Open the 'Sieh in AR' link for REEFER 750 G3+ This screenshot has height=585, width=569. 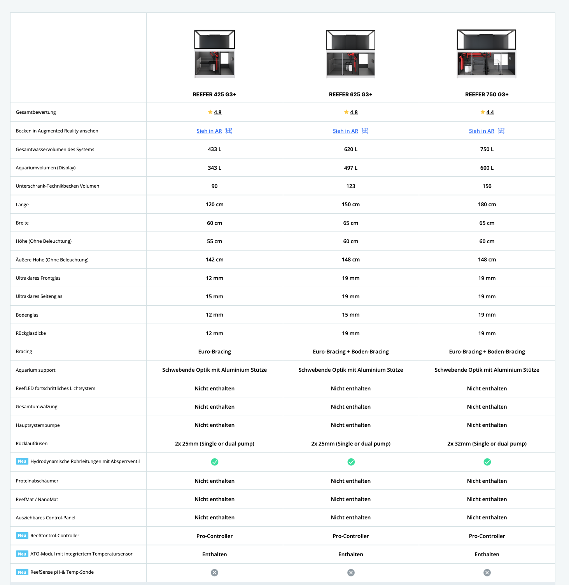coord(481,131)
